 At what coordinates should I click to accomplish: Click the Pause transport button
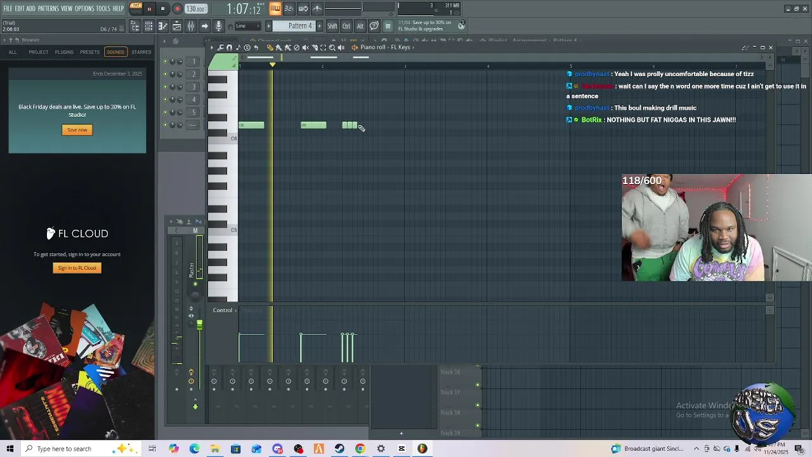click(x=149, y=9)
